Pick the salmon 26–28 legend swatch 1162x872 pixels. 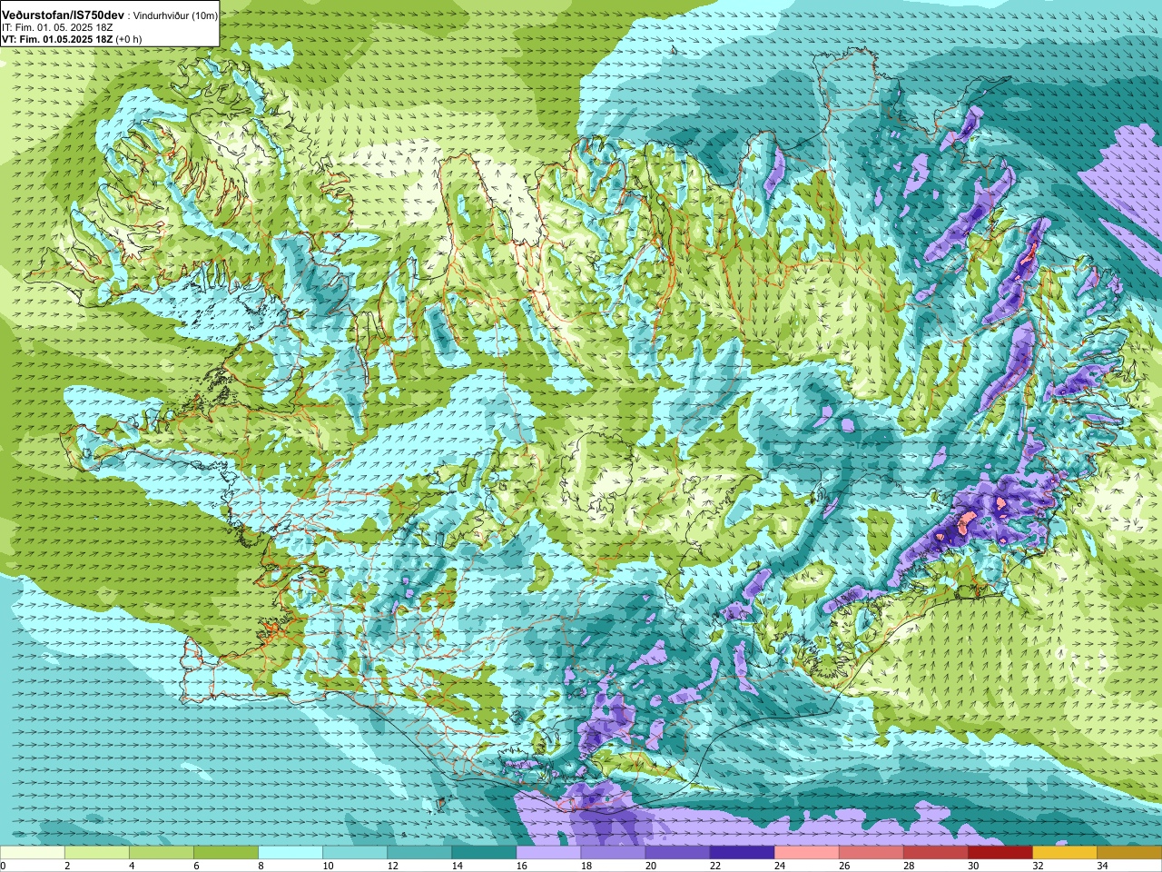click(x=871, y=853)
